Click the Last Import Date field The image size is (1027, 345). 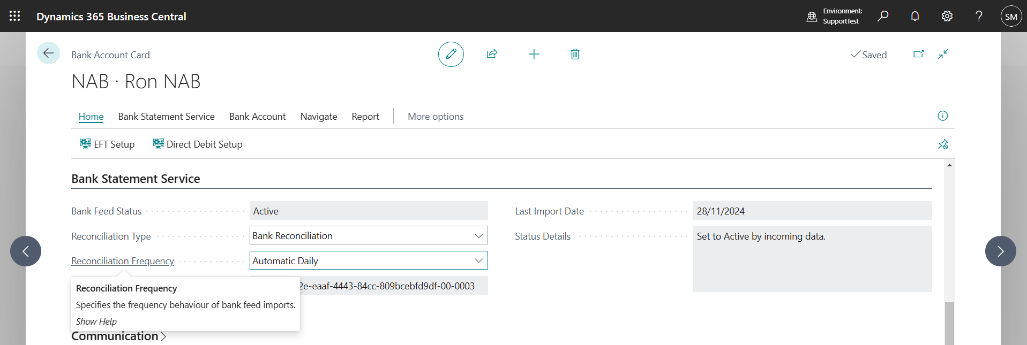point(813,211)
